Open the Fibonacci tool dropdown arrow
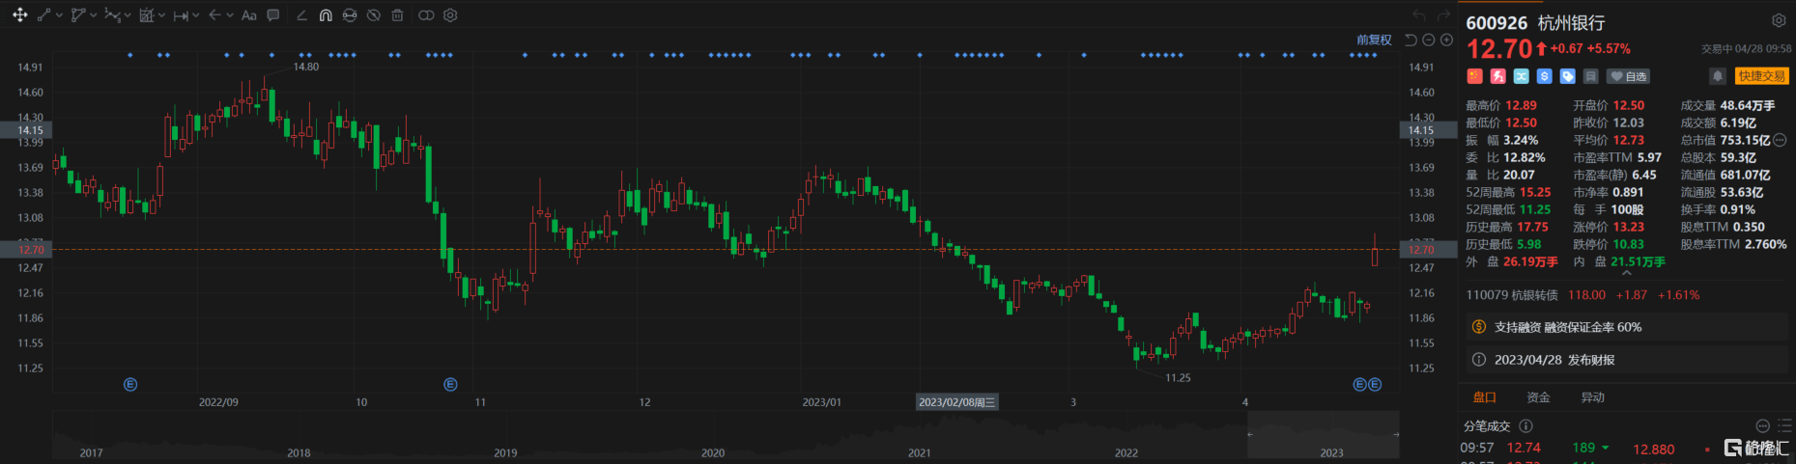The height and width of the screenshot is (464, 1796). pos(161,15)
